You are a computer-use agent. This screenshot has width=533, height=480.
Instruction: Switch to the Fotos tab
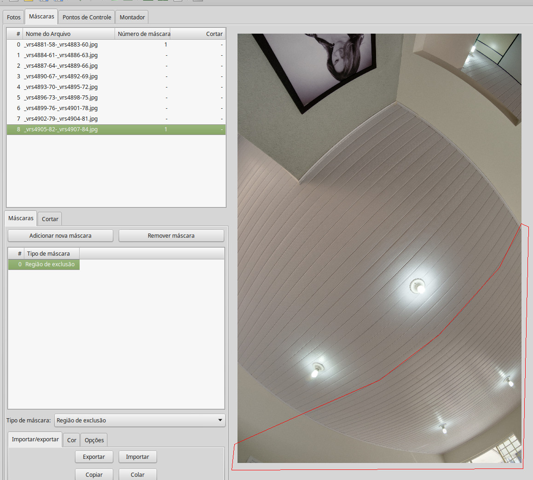14,17
